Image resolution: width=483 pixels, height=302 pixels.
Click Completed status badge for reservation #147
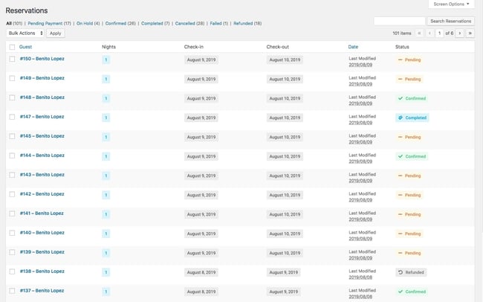click(412, 118)
